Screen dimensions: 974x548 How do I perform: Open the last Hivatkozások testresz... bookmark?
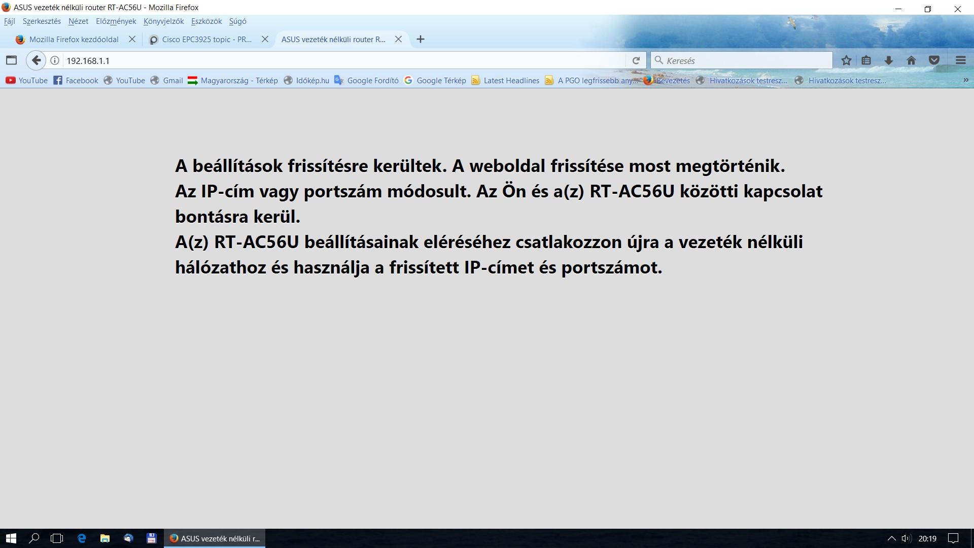(840, 80)
